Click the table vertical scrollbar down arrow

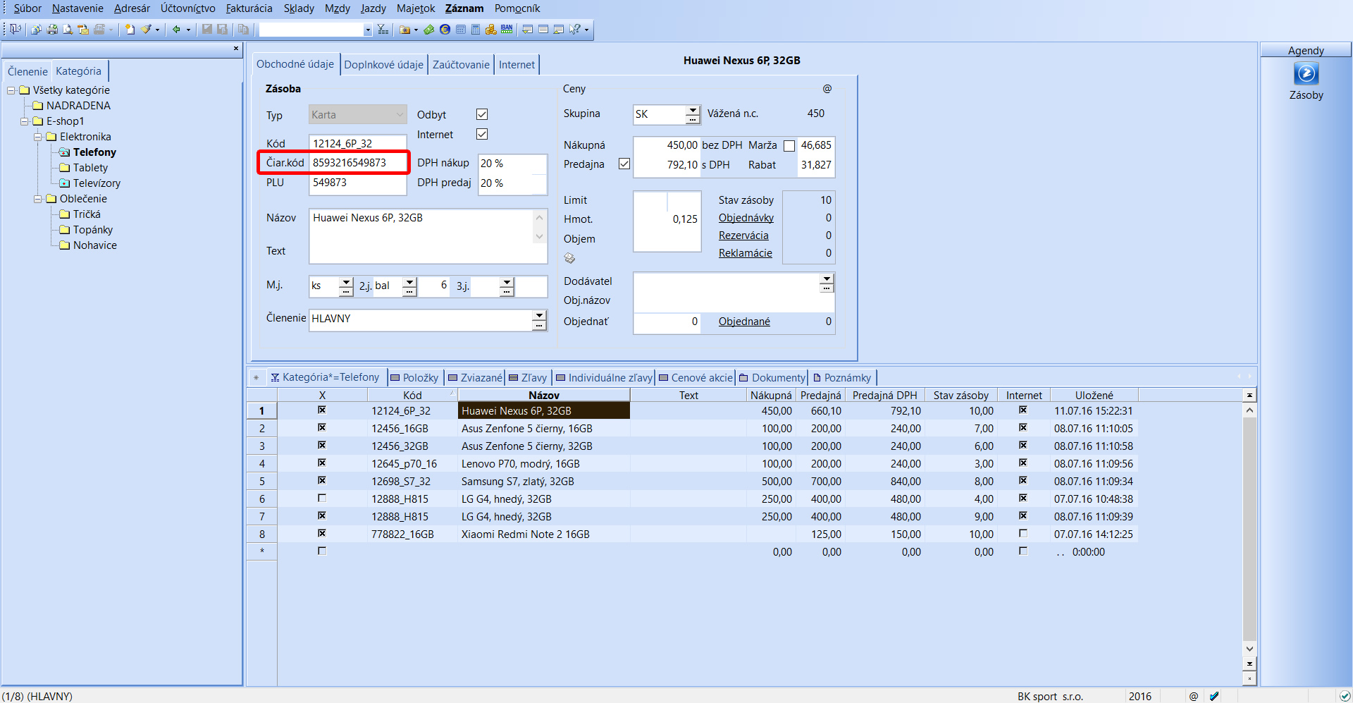click(x=1249, y=648)
